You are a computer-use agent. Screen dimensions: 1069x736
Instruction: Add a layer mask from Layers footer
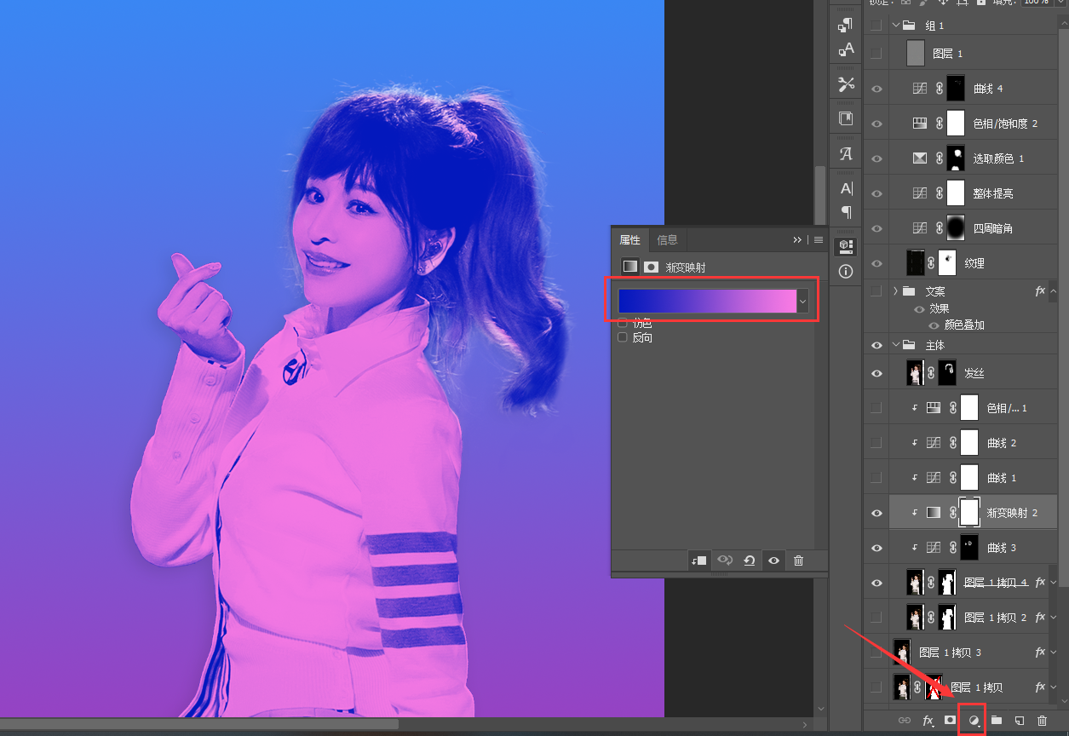coord(951,721)
